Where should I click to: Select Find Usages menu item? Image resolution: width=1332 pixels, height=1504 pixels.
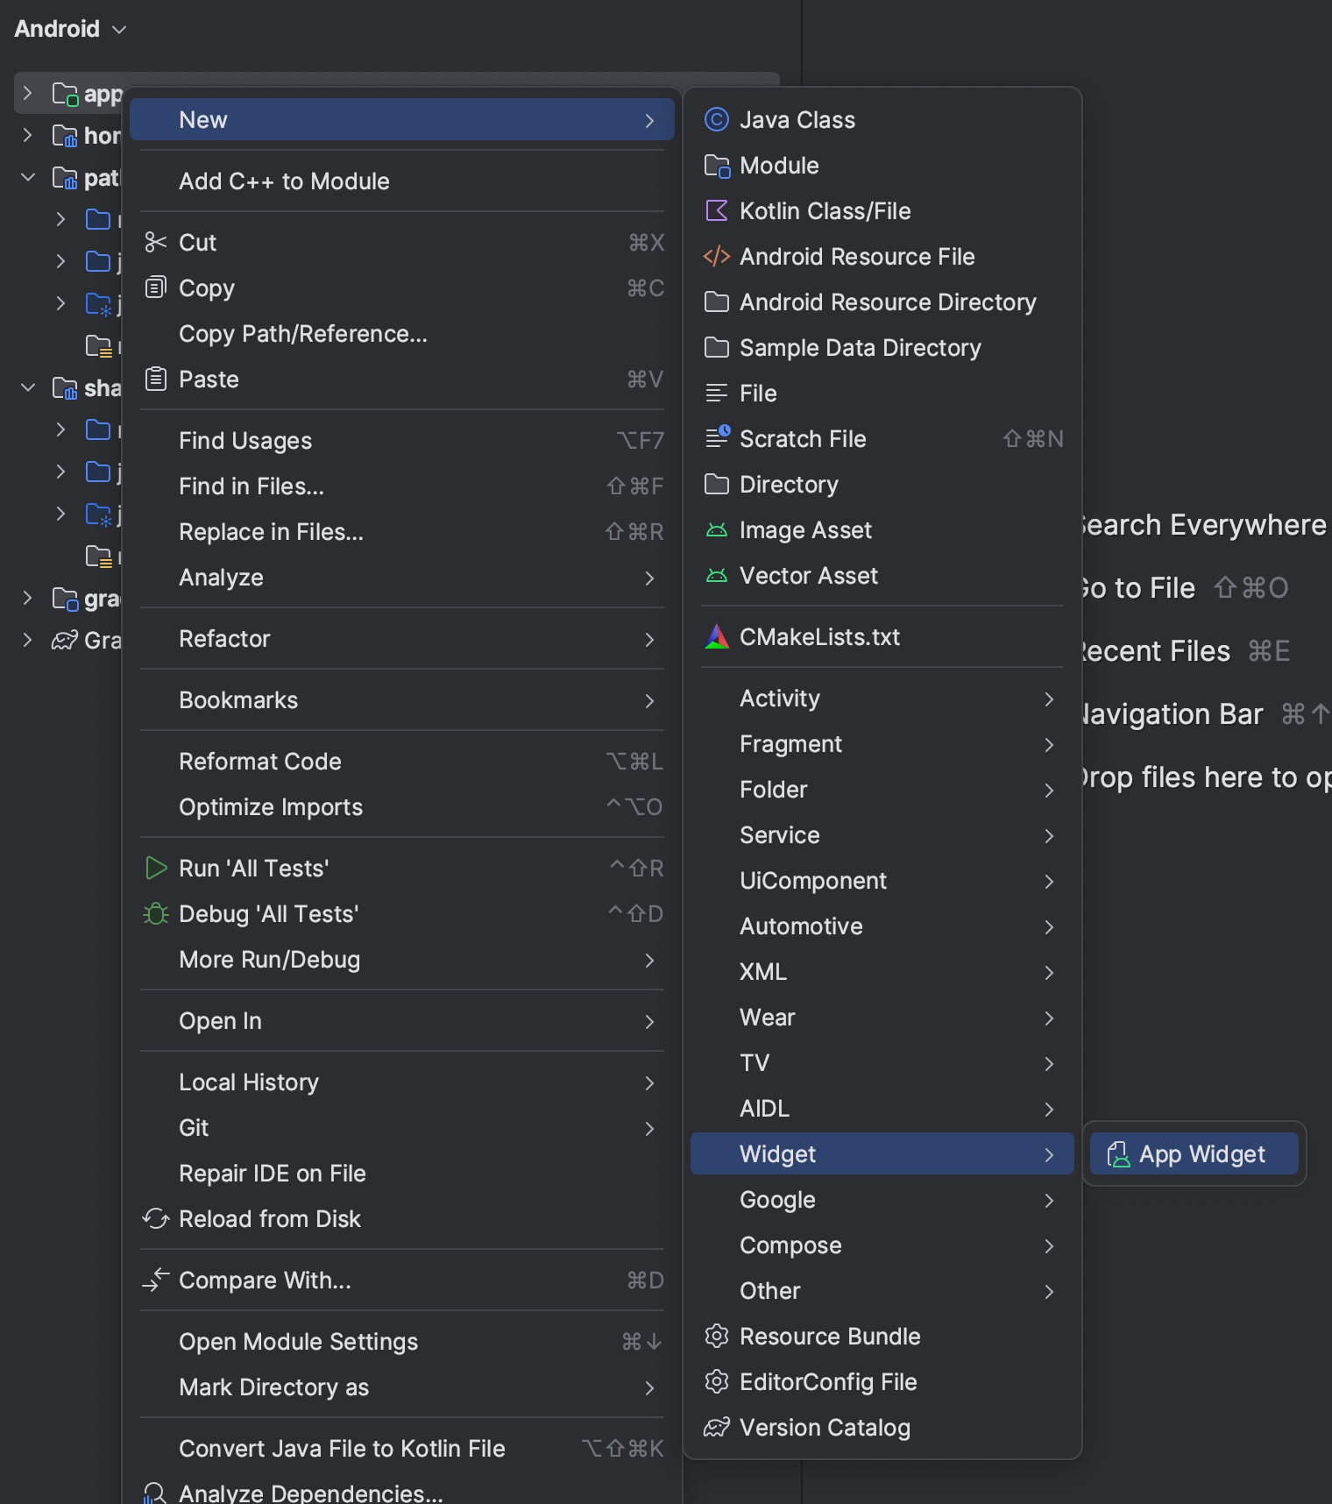coord(402,440)
